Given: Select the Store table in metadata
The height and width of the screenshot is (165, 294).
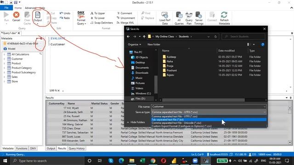Looking at the screenshot, I should coord(15,82).
